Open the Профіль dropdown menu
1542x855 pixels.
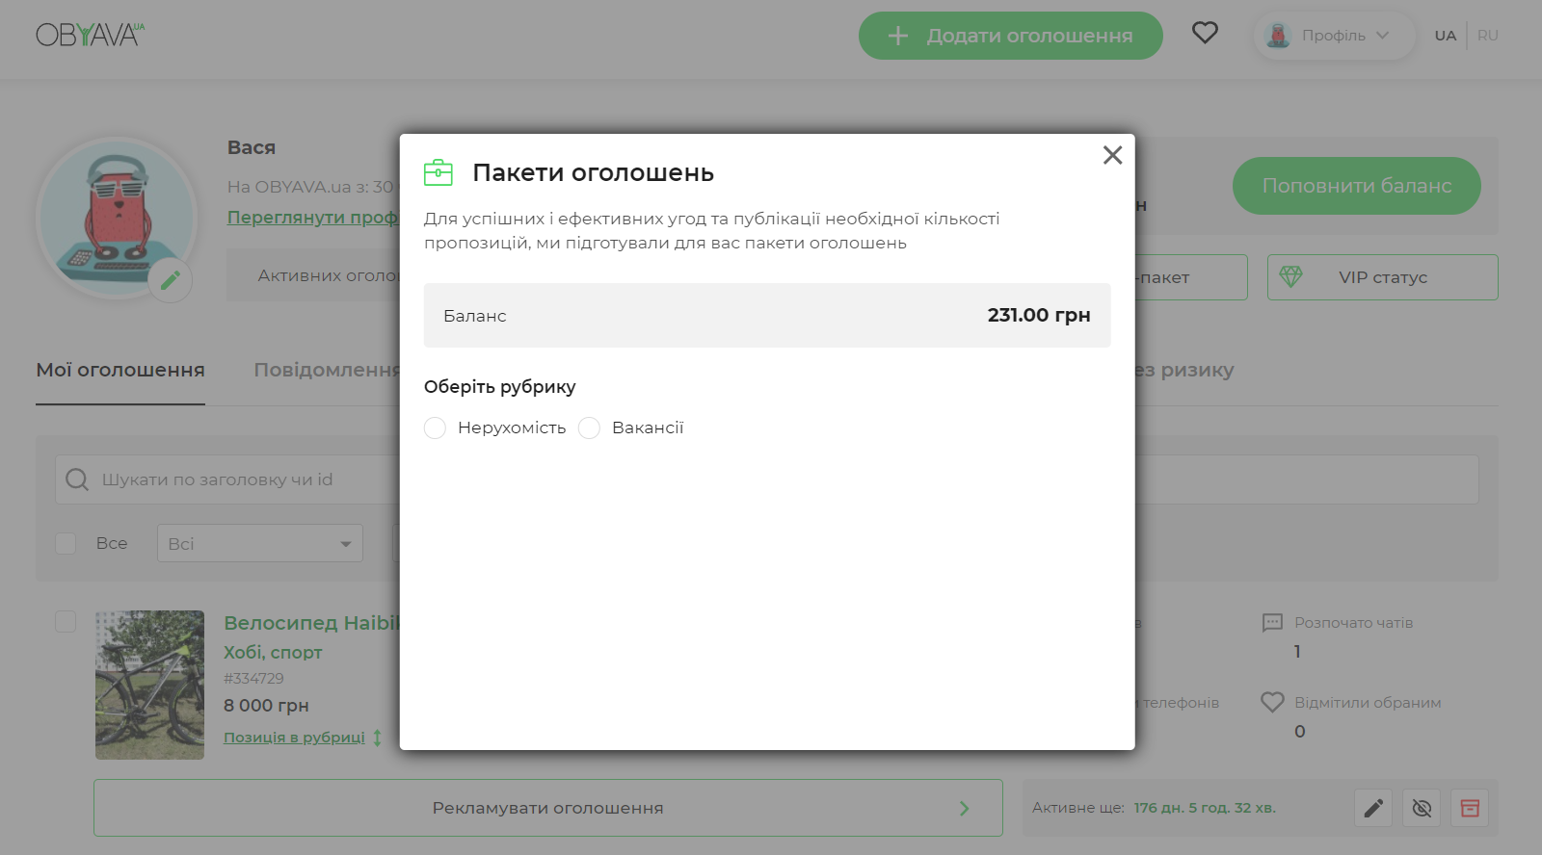tap(1334, 36)
